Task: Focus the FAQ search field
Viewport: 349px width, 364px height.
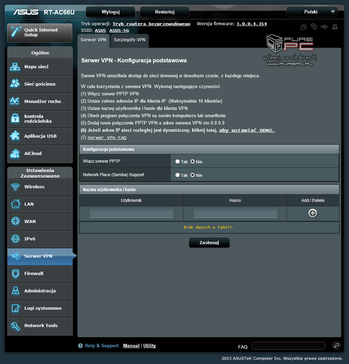Action: click(x=288, y=345)
